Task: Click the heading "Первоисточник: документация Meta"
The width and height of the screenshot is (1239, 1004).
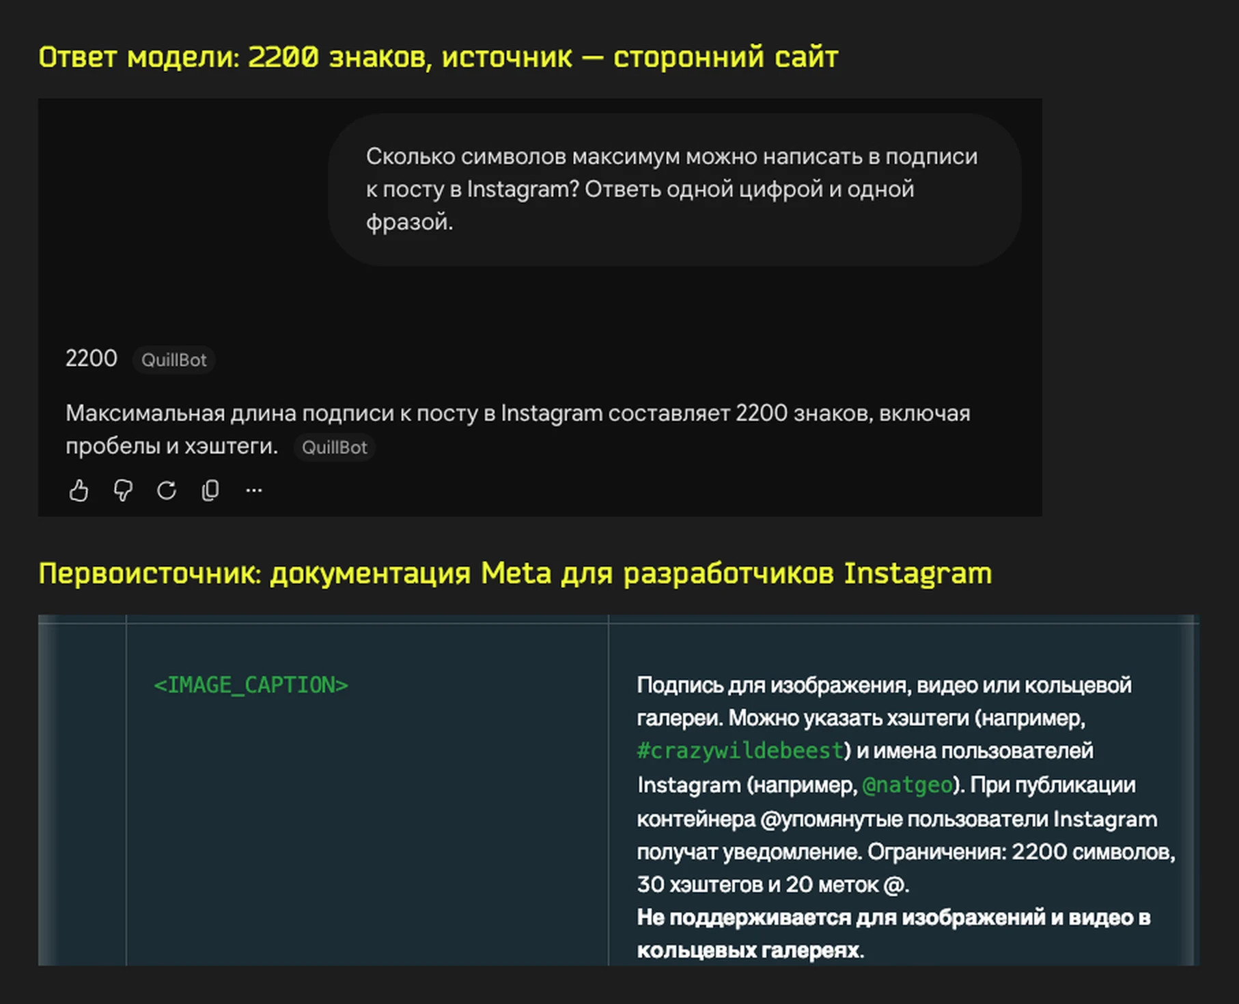Action: pyautogui.click(x=515, y=573)
